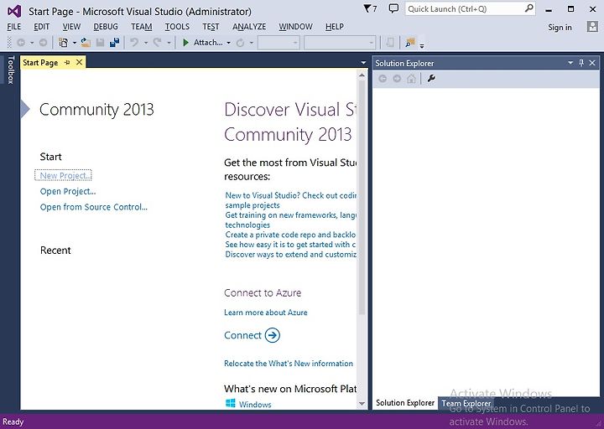
Task: Open the Toolbox side tab
Action: pyautogui.click(x=11, y=70)
